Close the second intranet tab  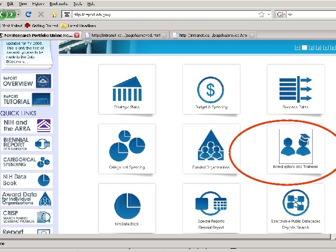[164, 35]
